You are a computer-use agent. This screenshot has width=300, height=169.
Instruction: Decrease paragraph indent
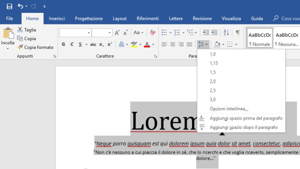[206, 33]
